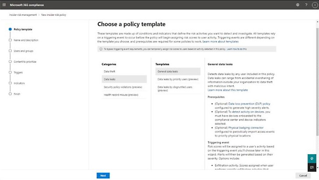Select the General data leaks template
Screen dimensions: 319x180
coord(178,71)
